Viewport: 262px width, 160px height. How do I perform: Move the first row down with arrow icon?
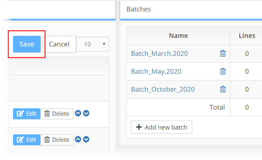86,114
